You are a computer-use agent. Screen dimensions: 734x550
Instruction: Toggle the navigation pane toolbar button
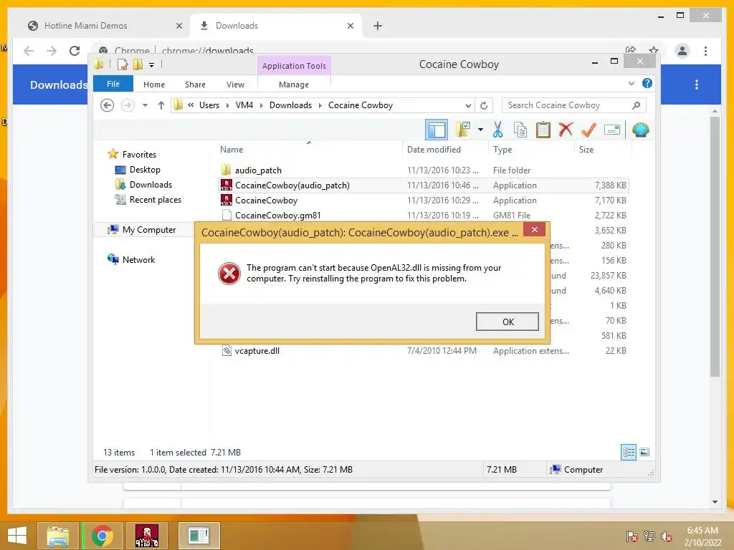point(437,130)
